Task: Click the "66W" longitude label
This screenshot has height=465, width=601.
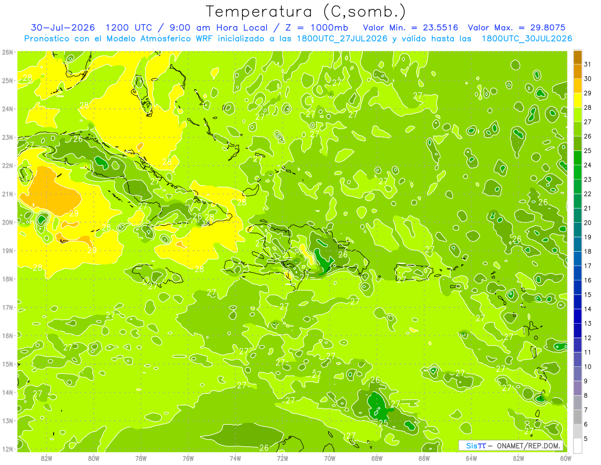Action: 424,458
